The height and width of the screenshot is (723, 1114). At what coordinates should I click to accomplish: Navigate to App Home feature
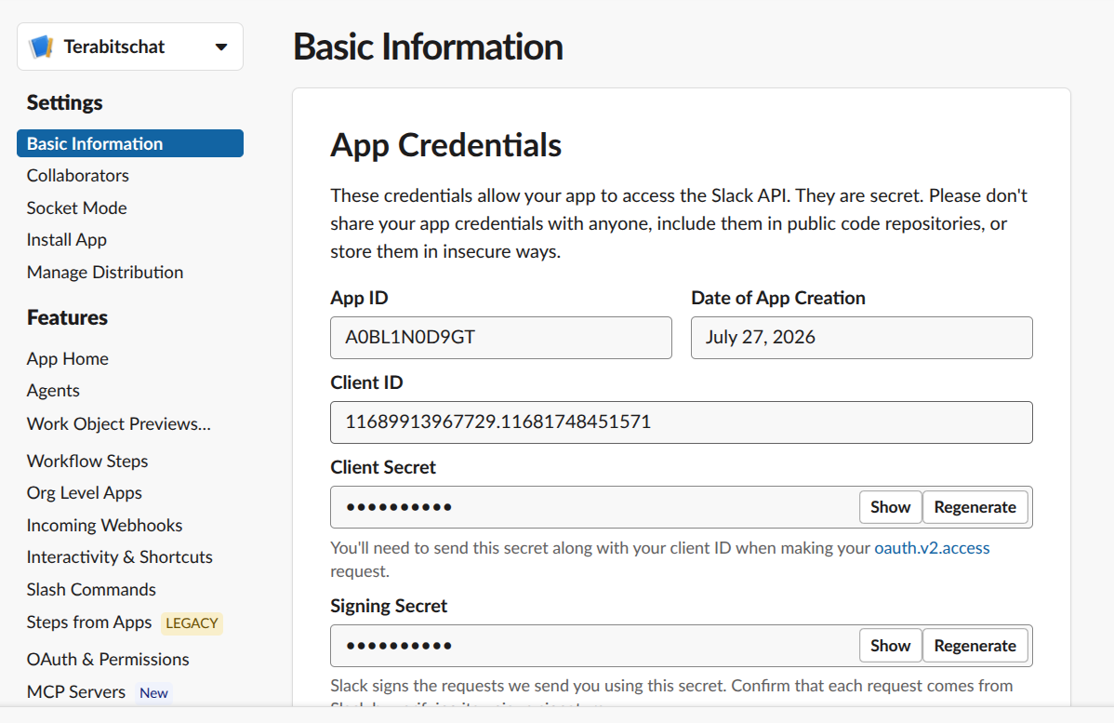68,359
